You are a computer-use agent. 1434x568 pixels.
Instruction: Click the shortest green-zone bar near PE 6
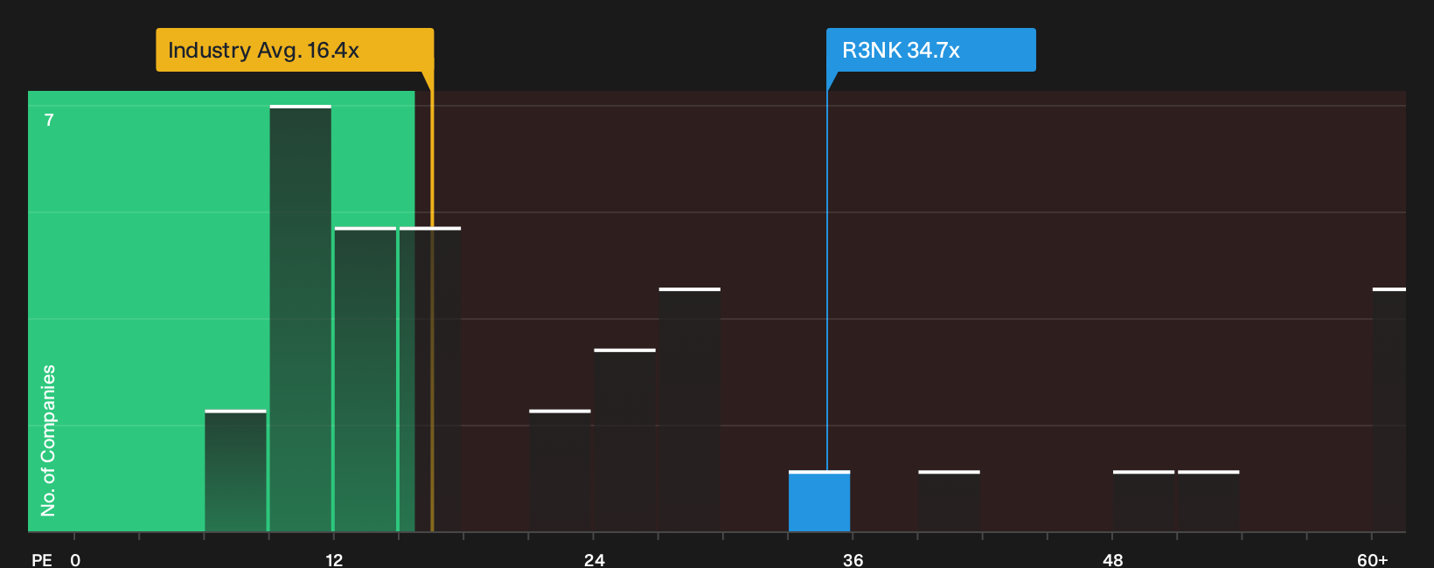[x=236, y=471]
